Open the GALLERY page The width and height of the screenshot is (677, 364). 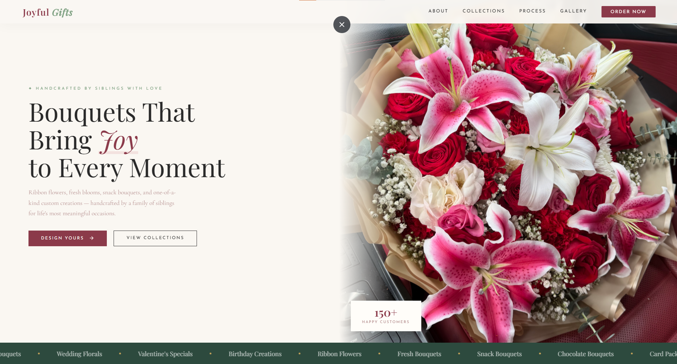(x=573, y=11)
